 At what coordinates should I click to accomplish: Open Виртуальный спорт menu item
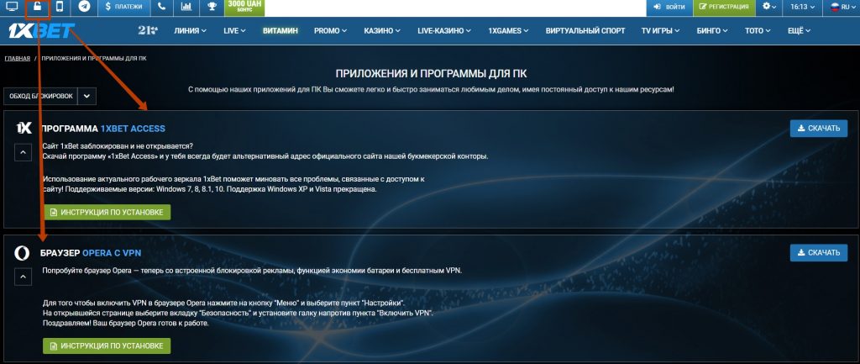pyautogui.click(x=585, y=31)
